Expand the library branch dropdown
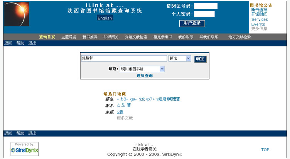 click(142, 69)
